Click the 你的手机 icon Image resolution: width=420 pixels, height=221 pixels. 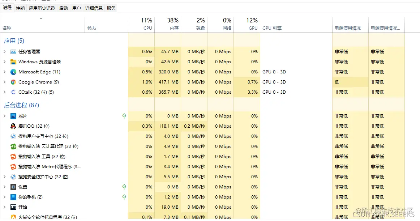[x=13, y=197]
